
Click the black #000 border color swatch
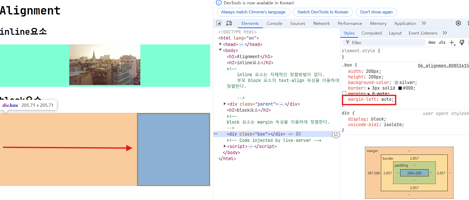(x=400, y=88)
